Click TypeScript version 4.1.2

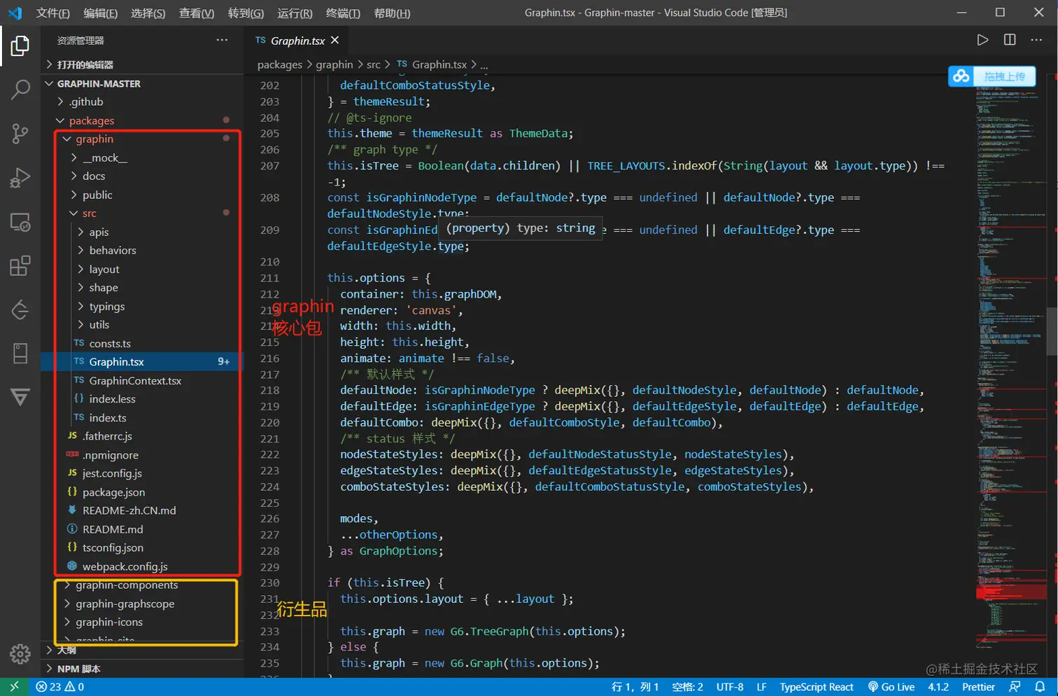click(938, 687)
